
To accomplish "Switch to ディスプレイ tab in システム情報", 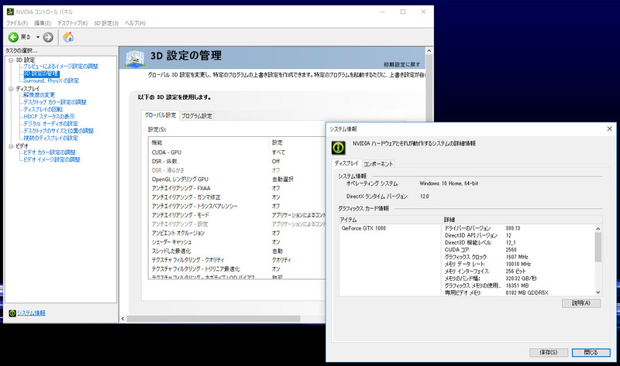I will point(346,163).
